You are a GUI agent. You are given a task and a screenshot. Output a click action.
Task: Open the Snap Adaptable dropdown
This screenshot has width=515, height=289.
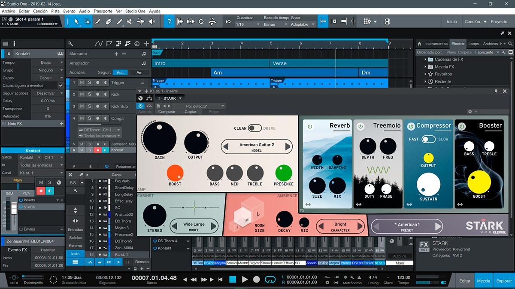point(303,24)
